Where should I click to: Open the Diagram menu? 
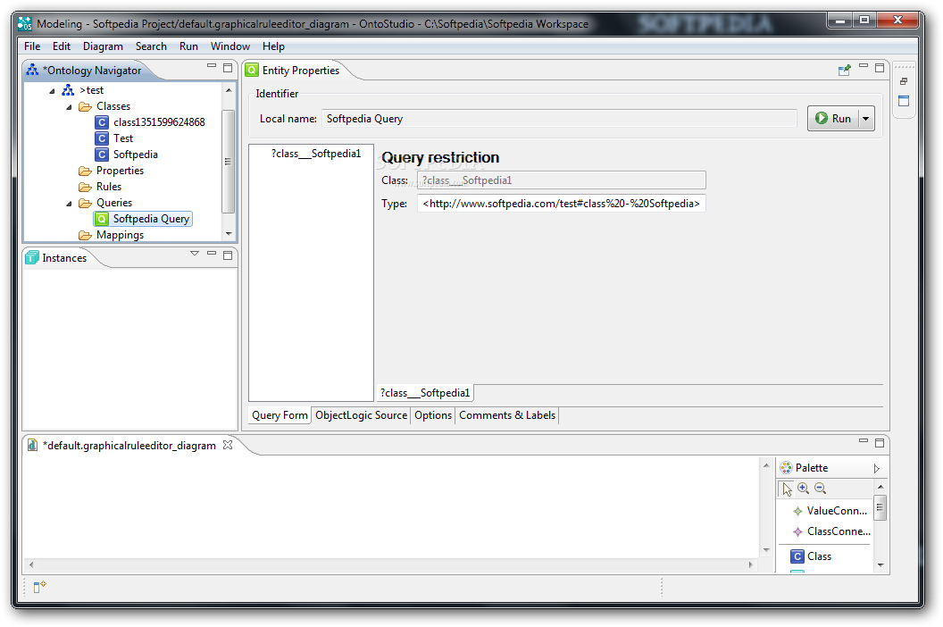tap(103, 46)
